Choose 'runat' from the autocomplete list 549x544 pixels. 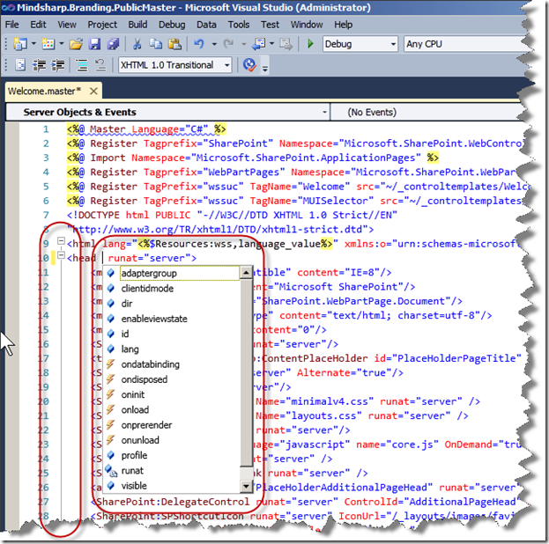[x=134, y=471]
